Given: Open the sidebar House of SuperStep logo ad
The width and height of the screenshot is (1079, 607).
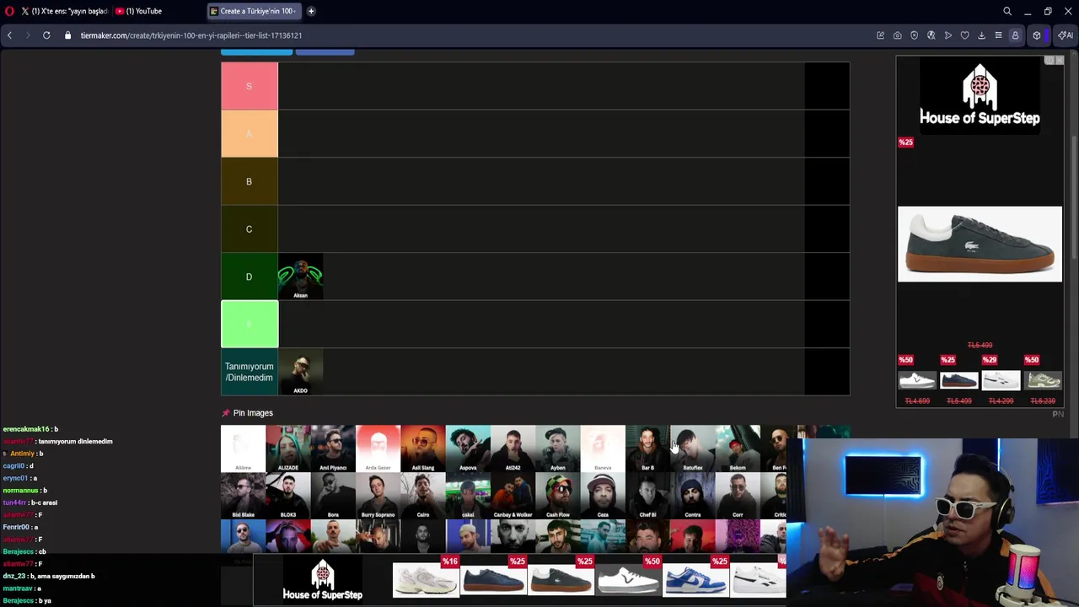Looking at the screenshot, I should click(980, 95).
